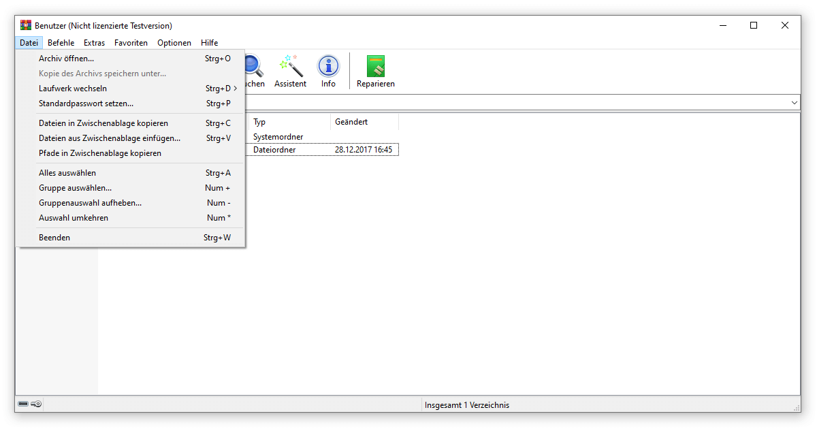Image resolution: width=817 pixels, height=429 pixels.
Task: Click the key icon in the status bar
Action: pos(36,404)
